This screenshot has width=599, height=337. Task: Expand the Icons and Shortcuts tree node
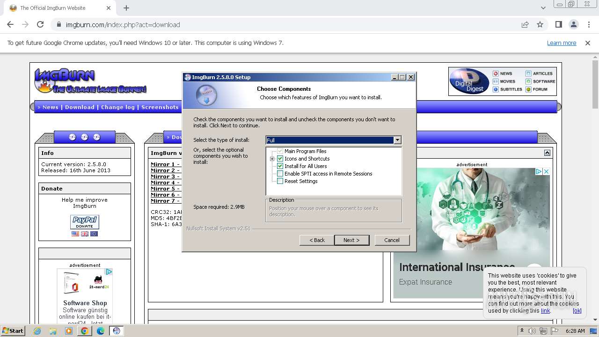(272, 159)
